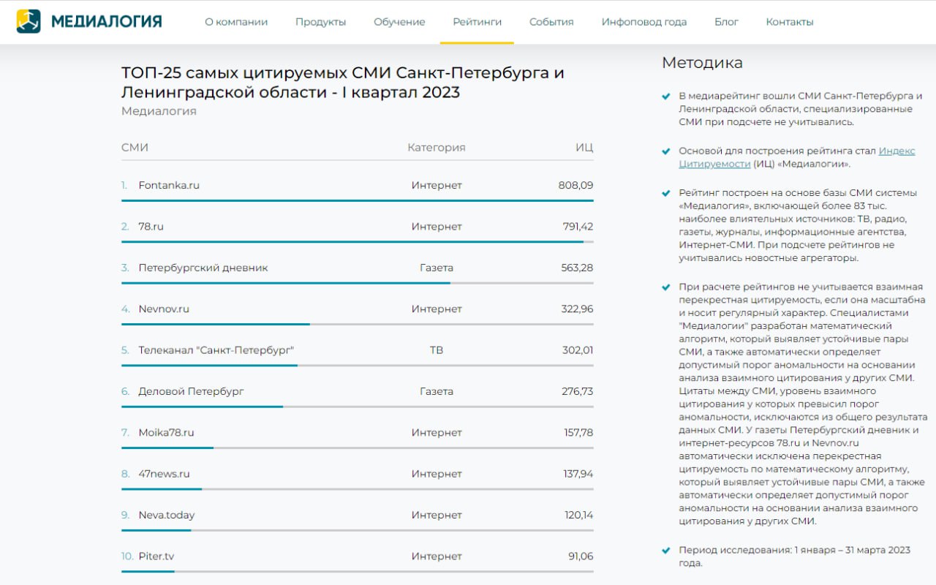Viewport: 936px width, 585px height.
Task: Click the value 137,94
Action: tap(578, 474)
